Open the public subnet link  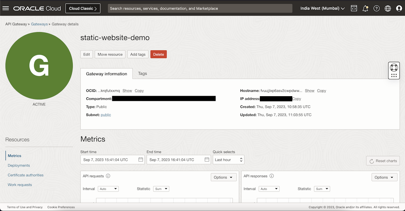106,115
